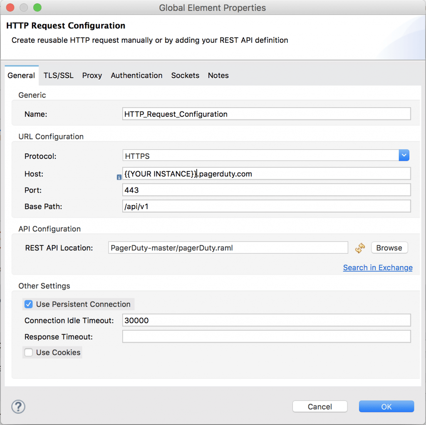Dismiss the dialog with Cancel
Screen dimensions: 426x425
pos(319,406)
